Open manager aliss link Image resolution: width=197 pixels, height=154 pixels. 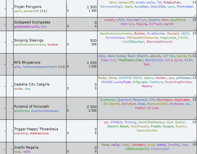pyautogui.click(x=17, y=67)
